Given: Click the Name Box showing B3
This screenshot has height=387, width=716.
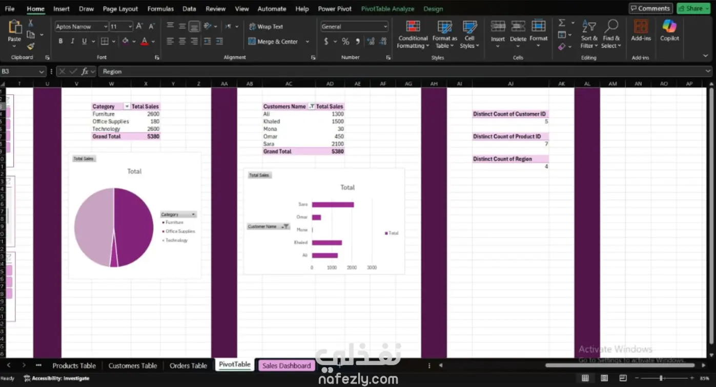Looking at the screenshot, I should click(x=23, y=72).
